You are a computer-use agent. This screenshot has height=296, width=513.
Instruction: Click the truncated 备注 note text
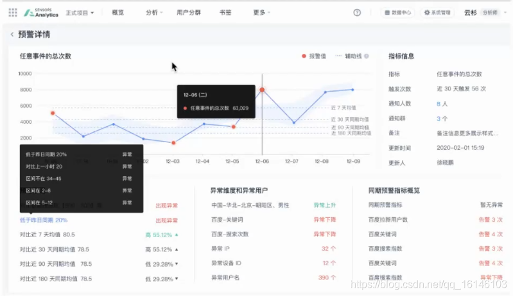tap(467, 133)
